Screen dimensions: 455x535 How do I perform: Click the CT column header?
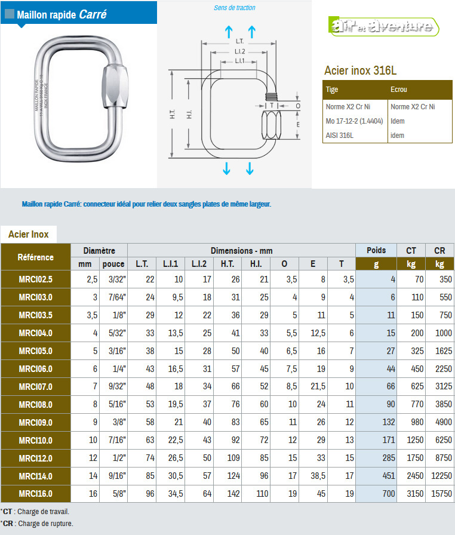point(411,251)
